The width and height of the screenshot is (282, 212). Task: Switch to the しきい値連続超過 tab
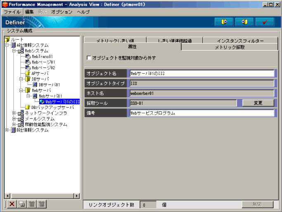[x=175, y=40]
